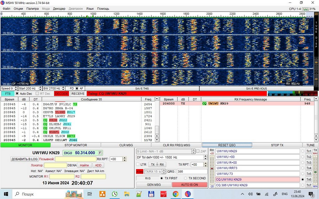
Task: Click the FT8 mode button
Action: (8, 94)
